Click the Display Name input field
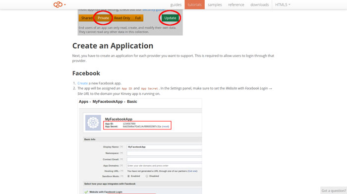This screenshot has height=194, width=347. [x=165, y=147]
